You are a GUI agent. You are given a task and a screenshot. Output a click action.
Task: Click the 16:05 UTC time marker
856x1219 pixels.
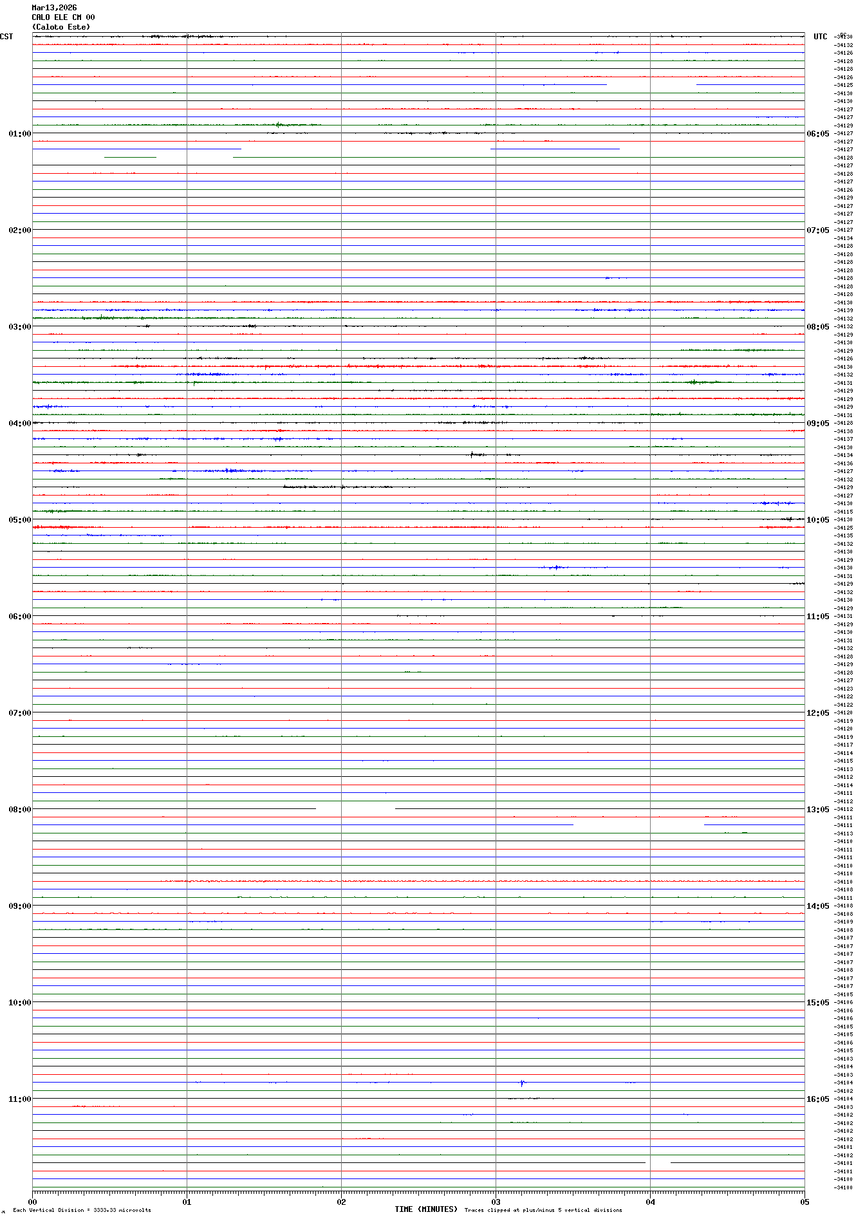pos(817,1099)
